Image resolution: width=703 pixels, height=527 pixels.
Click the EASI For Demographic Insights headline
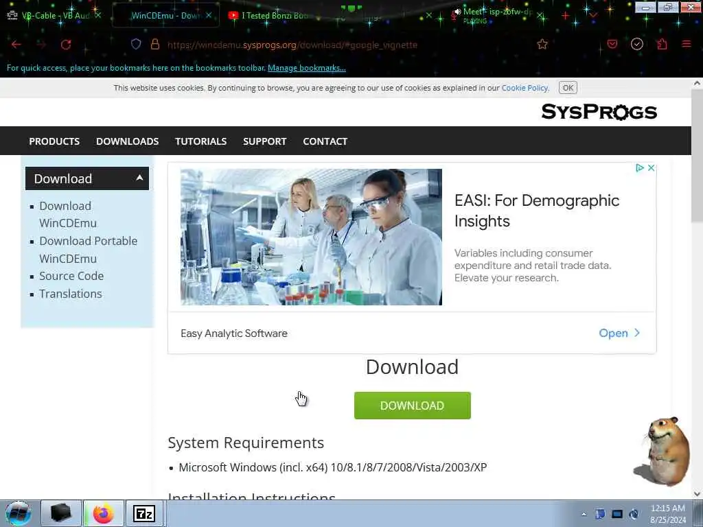pyautogui.click(x=537, y=211)
